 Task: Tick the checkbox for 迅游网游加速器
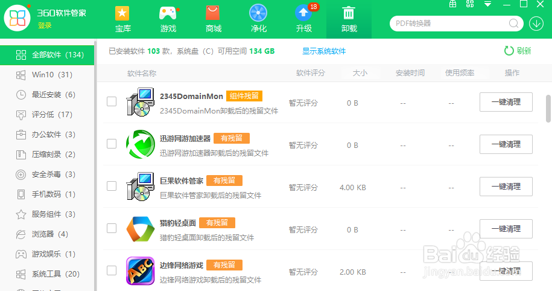click(112, 144)
